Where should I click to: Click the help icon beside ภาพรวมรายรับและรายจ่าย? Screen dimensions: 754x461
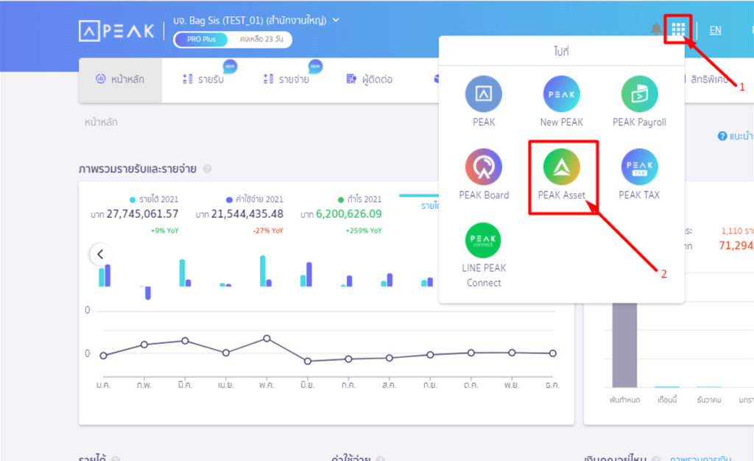point(207,169)
